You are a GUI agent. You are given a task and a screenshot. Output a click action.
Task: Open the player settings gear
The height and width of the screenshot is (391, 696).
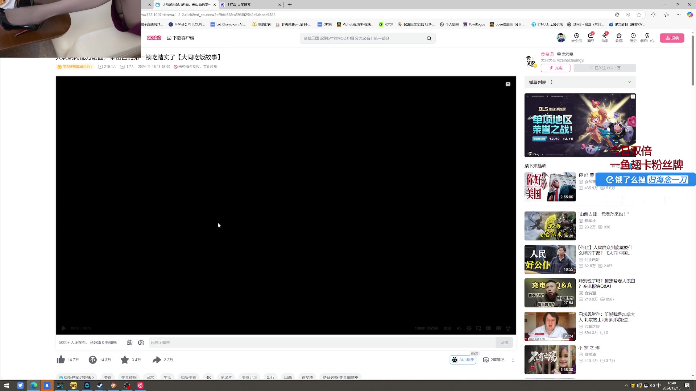(469, 328)
